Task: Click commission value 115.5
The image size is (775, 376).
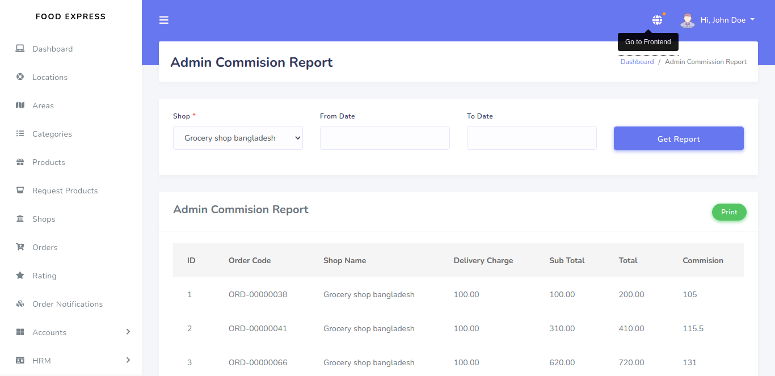Action: (693, 328)
